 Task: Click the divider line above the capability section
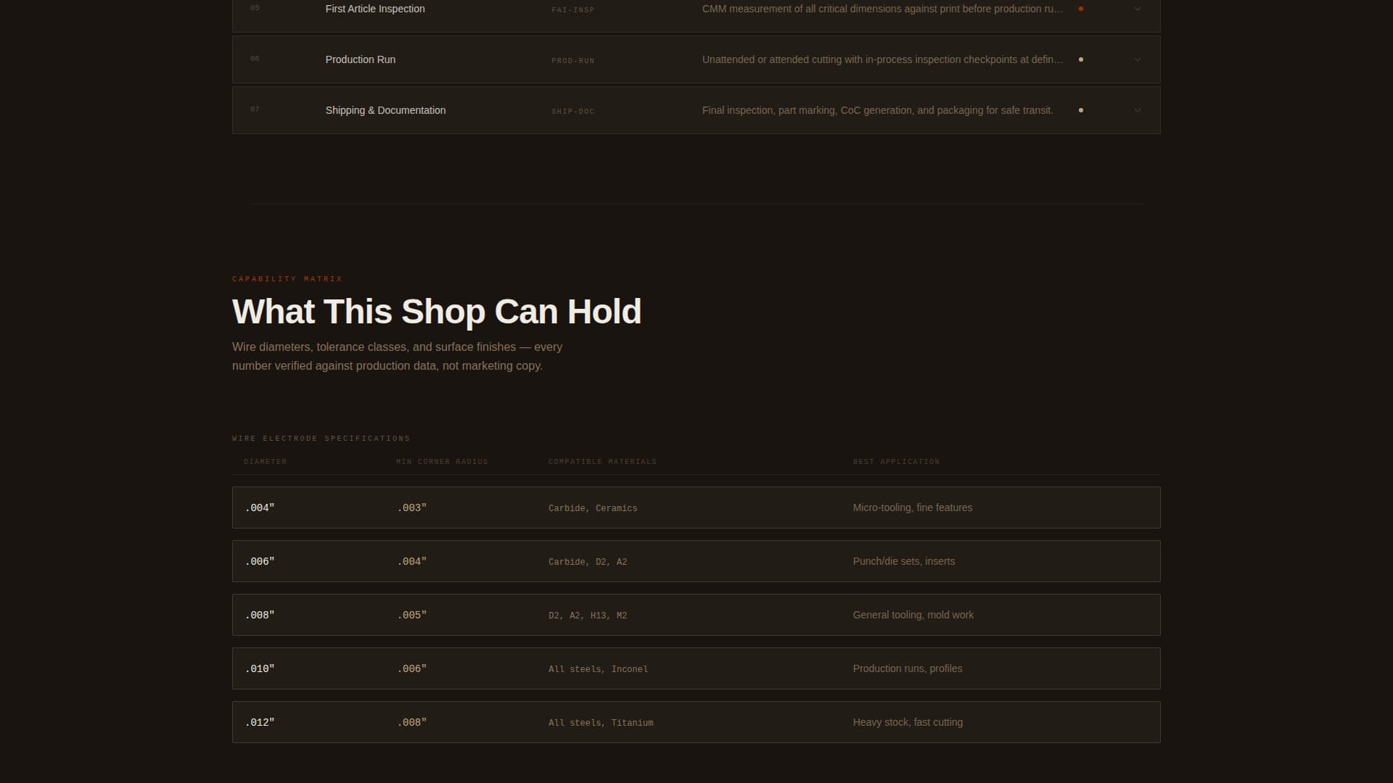coord(696,205)
